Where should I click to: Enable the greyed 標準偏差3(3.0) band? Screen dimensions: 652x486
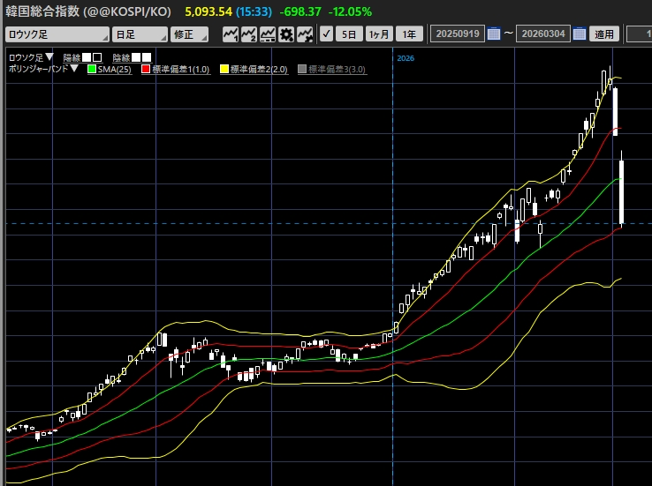tap(332, 70)
